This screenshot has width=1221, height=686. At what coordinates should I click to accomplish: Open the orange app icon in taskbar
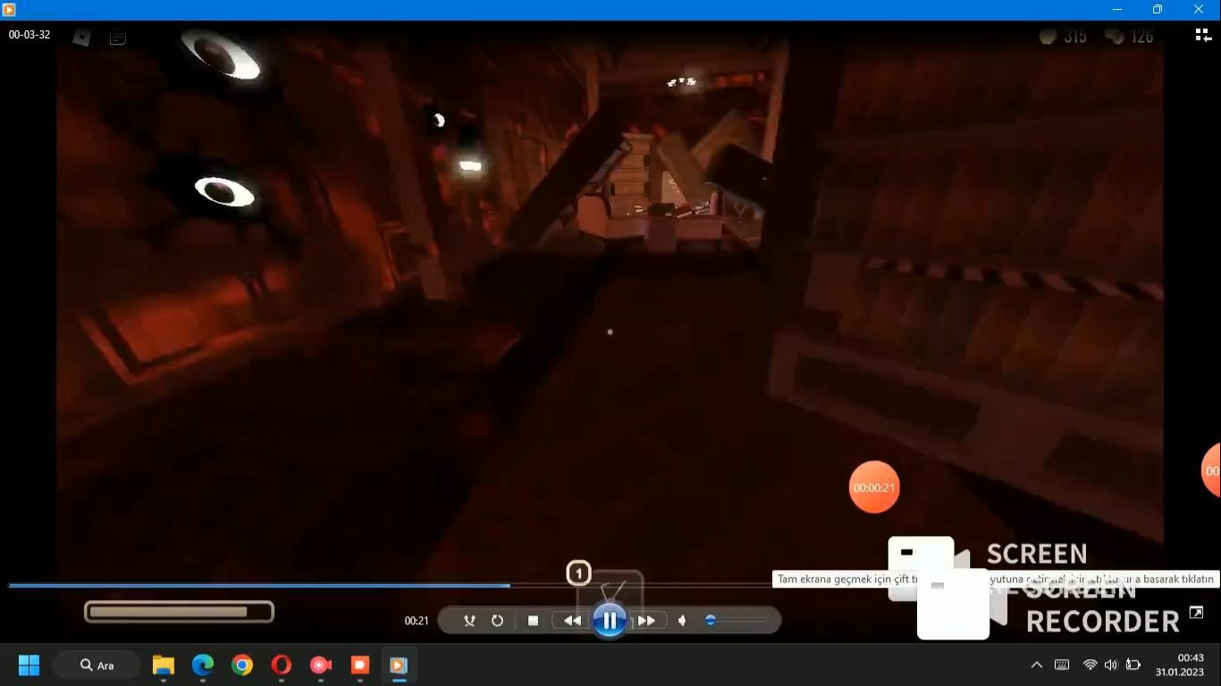click(360, 665)
